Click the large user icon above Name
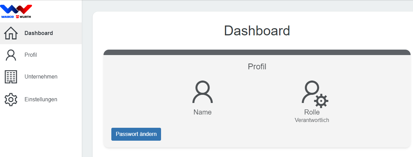413x157 pixels. click(203, 92)
